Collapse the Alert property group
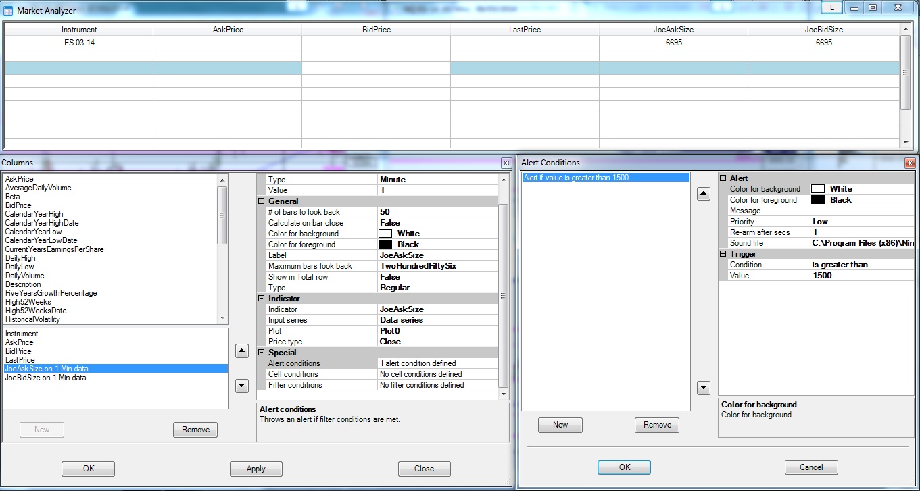Viewport: 920px width, 491px height. 723,178
